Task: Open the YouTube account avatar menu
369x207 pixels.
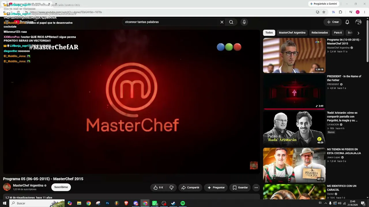Action: [358, 22]
